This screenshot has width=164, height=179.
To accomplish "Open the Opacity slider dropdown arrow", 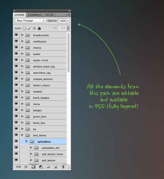I will tap(68, 21).
